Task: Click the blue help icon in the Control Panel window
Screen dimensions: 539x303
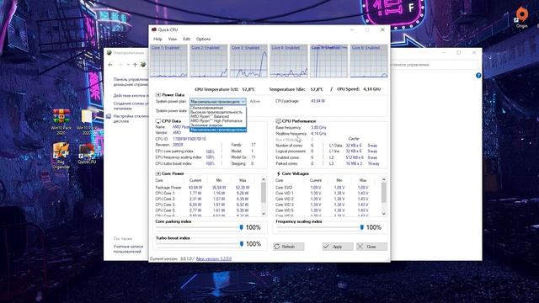Action: click(478, 76)
